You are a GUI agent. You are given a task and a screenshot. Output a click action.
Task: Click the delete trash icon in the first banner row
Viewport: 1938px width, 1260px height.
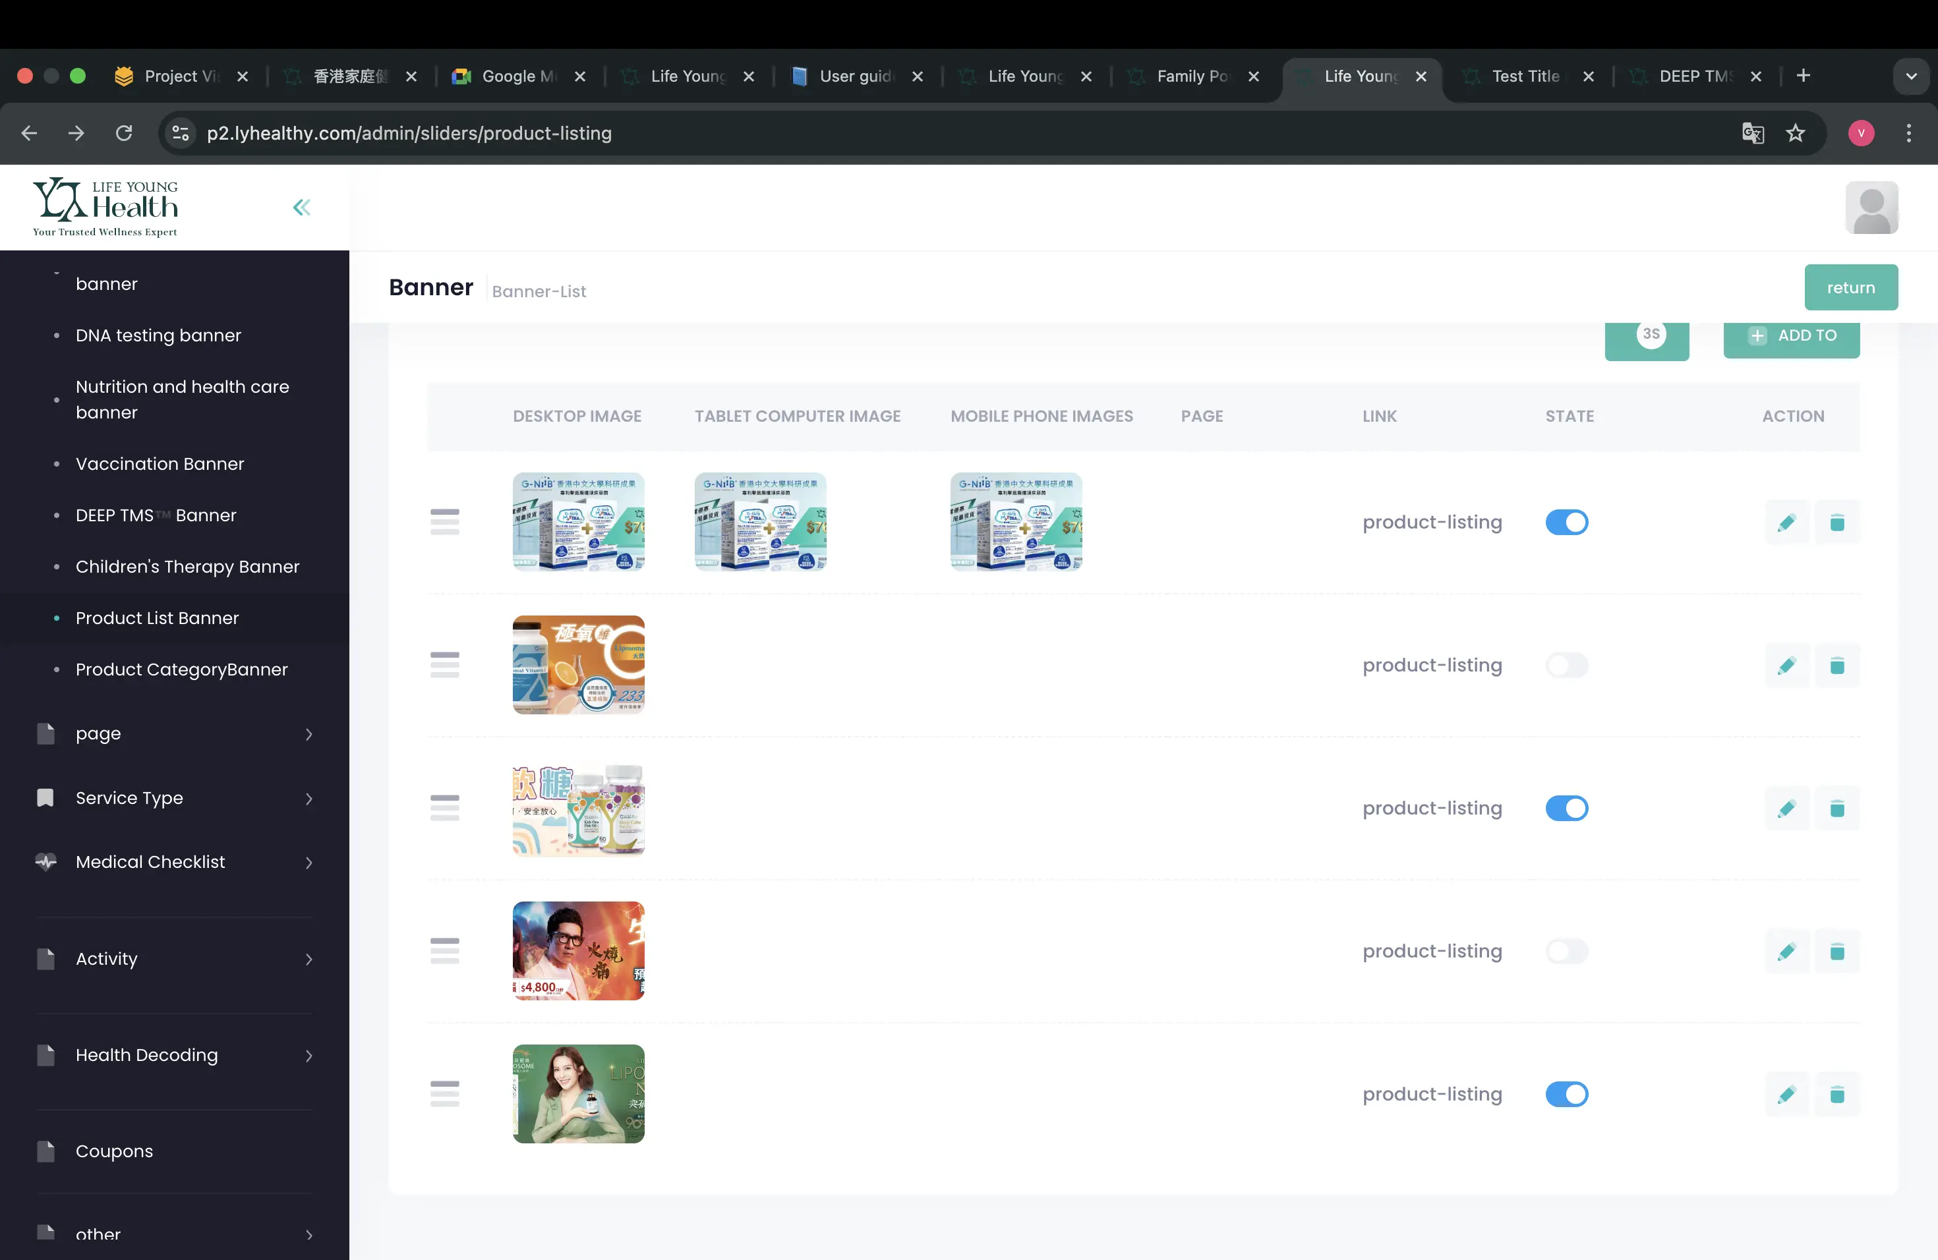[x=1837, y=523]
